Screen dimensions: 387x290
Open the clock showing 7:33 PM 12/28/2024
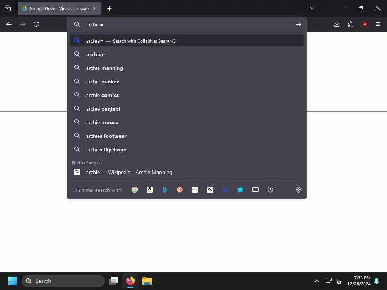[x=359, y=281]
